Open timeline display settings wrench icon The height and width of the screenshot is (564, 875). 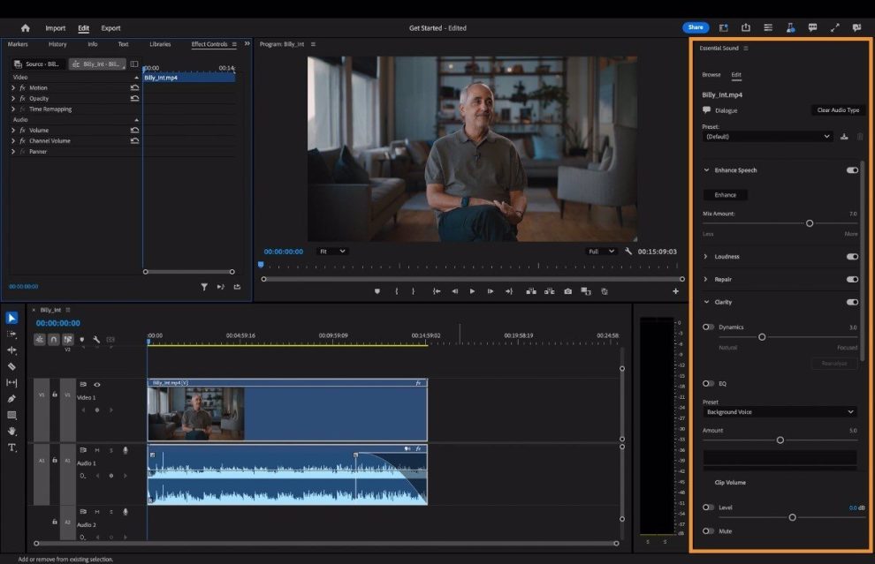pyautogui.click(x=96, y=339)
